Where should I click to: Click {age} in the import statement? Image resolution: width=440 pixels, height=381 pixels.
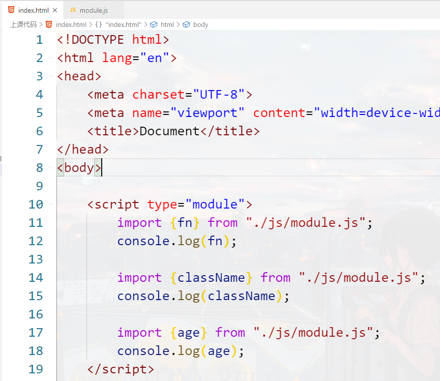pyautogui.click(x=189, y=333)
